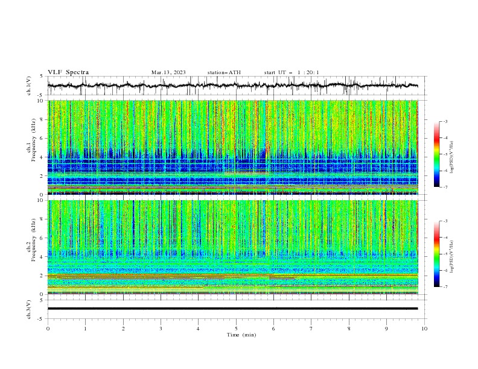Click the 'ch.1(V)' waveform axis label

pos(29,86)
